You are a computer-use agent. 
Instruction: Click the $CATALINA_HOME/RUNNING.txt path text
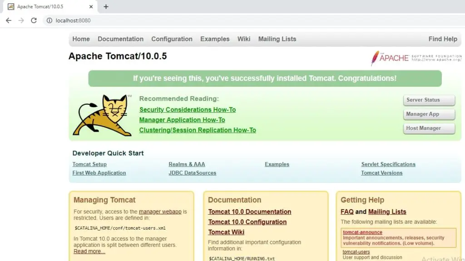click(x=242, y=259)
